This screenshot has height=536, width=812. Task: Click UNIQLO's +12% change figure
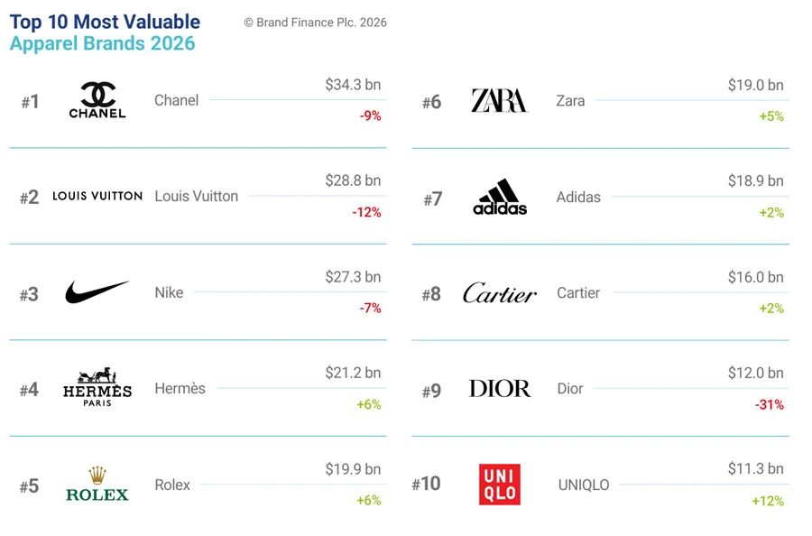point(768,501)
